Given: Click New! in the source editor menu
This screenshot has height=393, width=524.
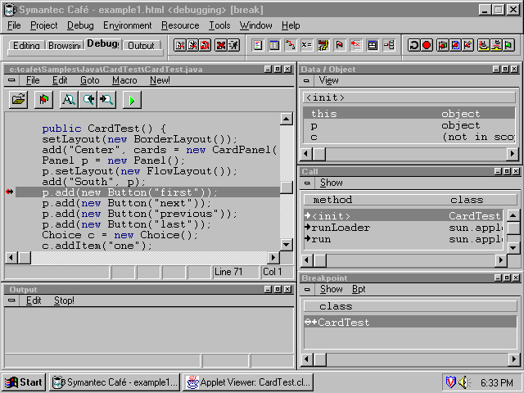Looking at the screenshot, I should coord(160,80).
